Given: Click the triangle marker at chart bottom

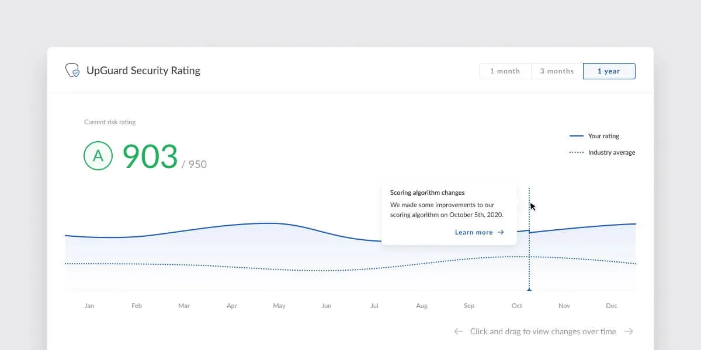Looking at the screenshot, I should pos(529,289).
